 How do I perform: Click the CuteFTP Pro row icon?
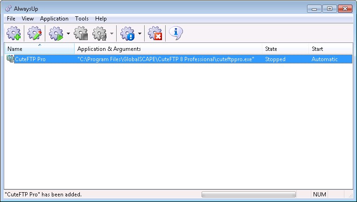10,59
